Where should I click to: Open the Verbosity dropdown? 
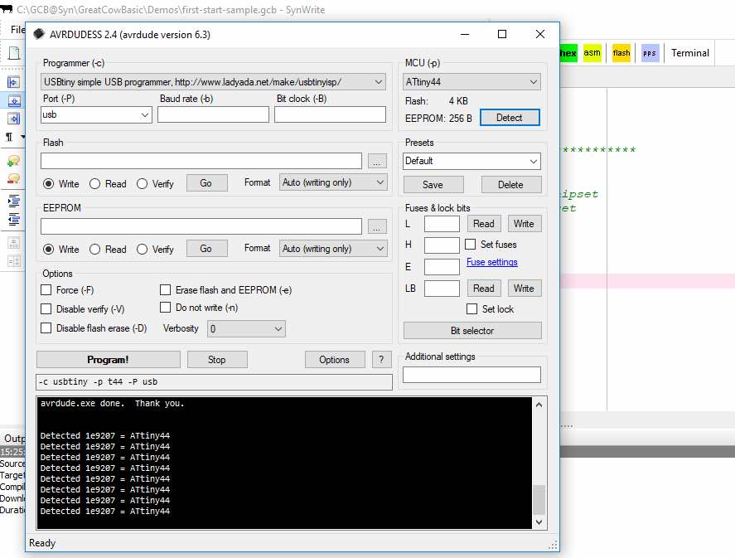coord(246,328)
